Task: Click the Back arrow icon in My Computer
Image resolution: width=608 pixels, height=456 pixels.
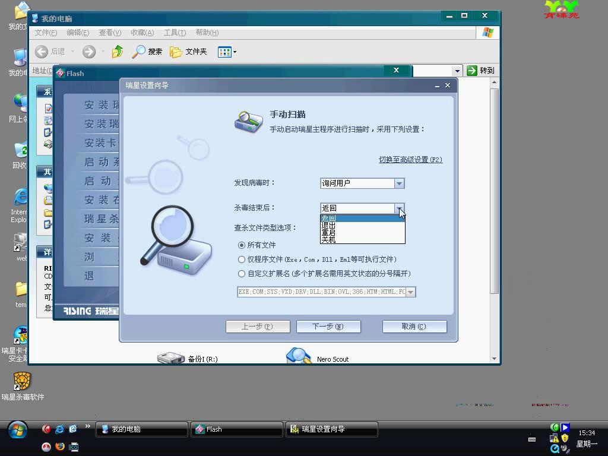Action: (x=42, y=52)
